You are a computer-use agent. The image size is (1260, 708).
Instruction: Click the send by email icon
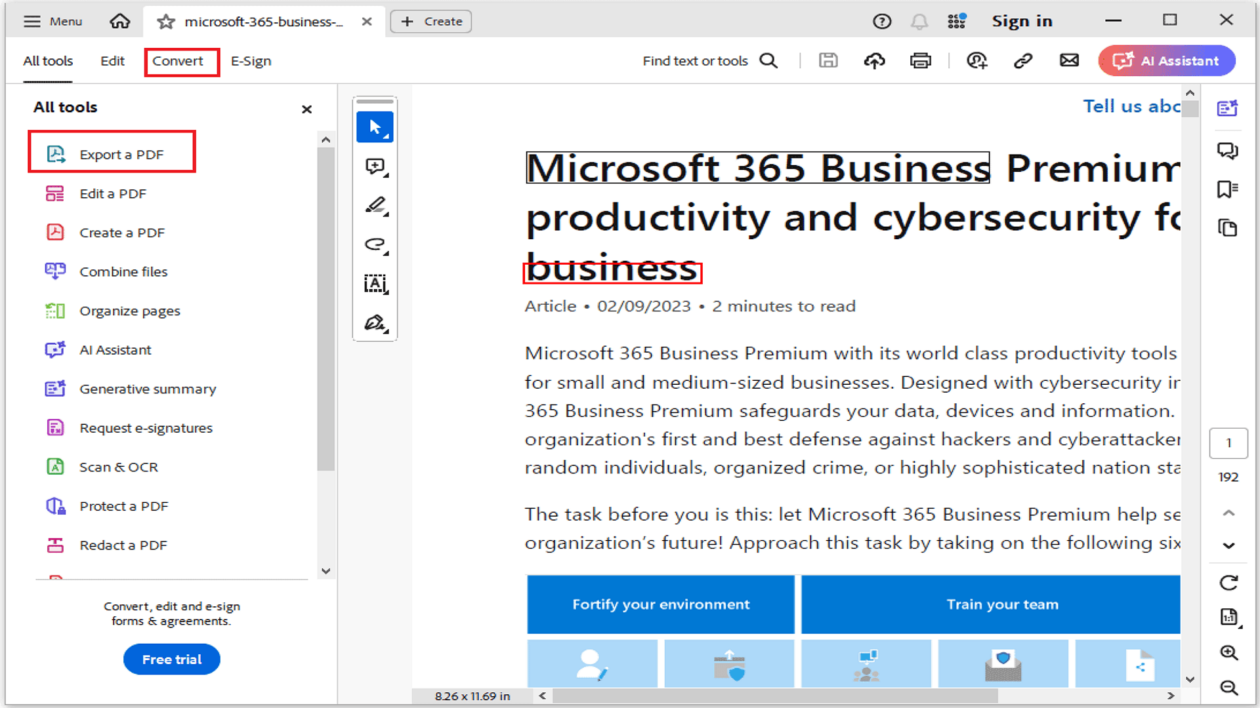1069,61
